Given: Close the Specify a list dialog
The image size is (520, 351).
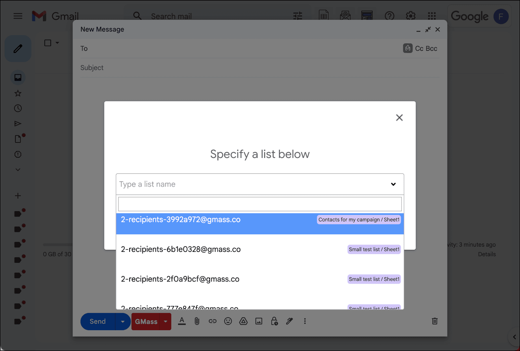Looking at the screenshot, I should [399, 118].
